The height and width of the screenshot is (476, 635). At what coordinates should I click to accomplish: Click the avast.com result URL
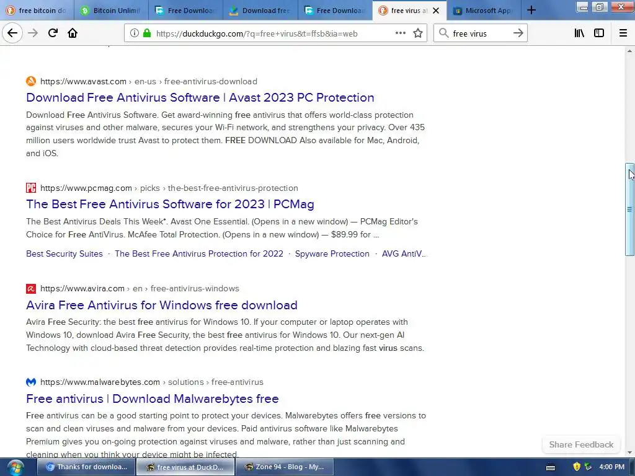tap(149, 81)
